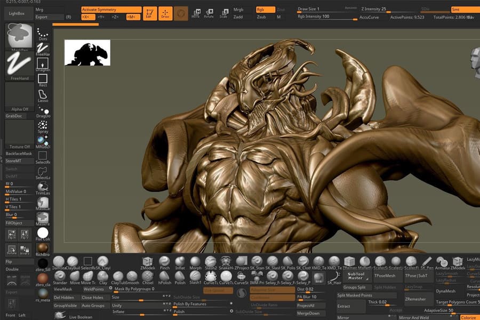Open the Alpha Off selector
480x320 pixels.
(20, 97)
